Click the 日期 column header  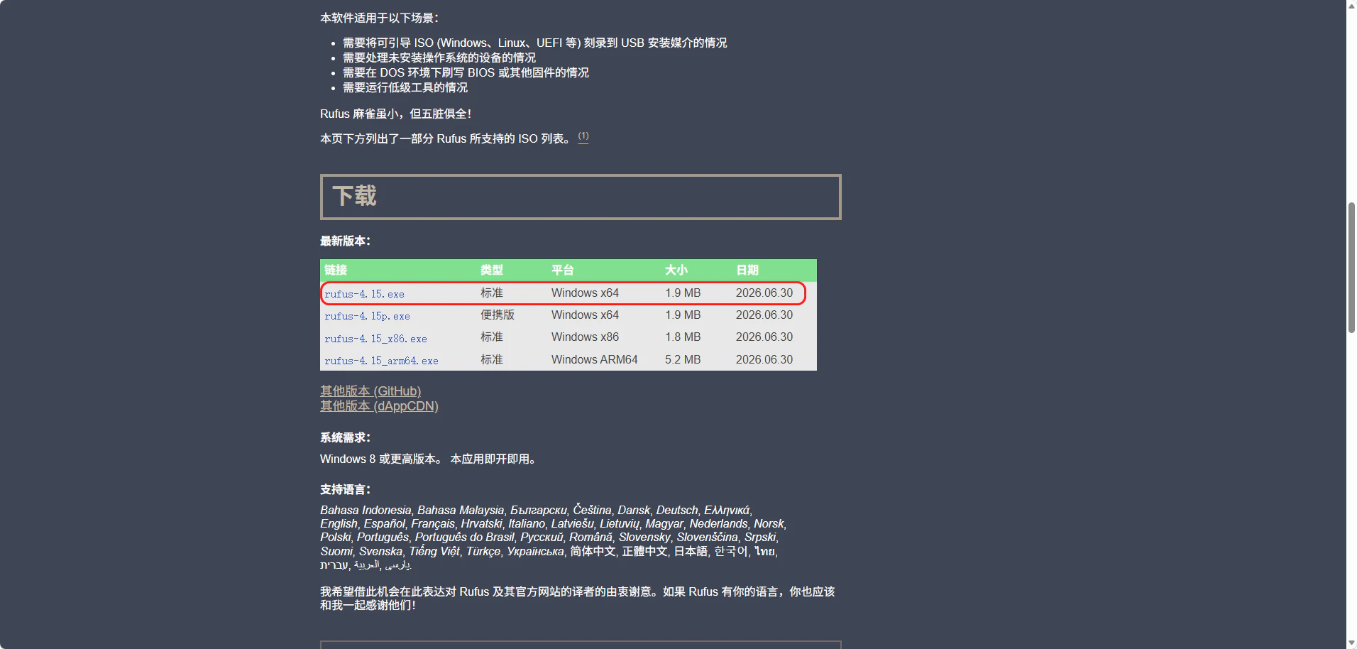(x=747, y=270)
